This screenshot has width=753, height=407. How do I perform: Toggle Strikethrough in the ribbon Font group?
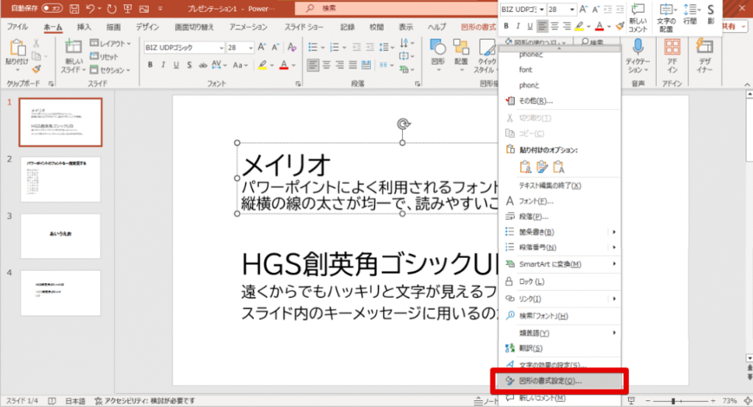coord(203,65)
